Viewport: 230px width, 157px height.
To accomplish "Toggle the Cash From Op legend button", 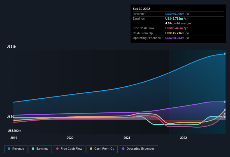I will pyautogui.click(x=102, y=149).
